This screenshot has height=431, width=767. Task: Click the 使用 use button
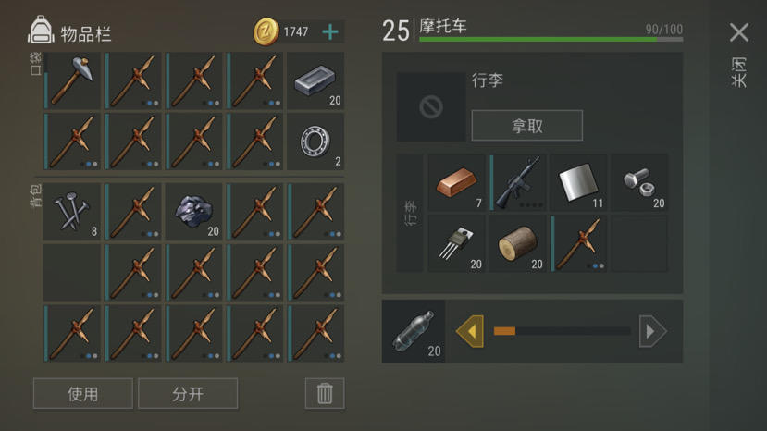point(82,393)
